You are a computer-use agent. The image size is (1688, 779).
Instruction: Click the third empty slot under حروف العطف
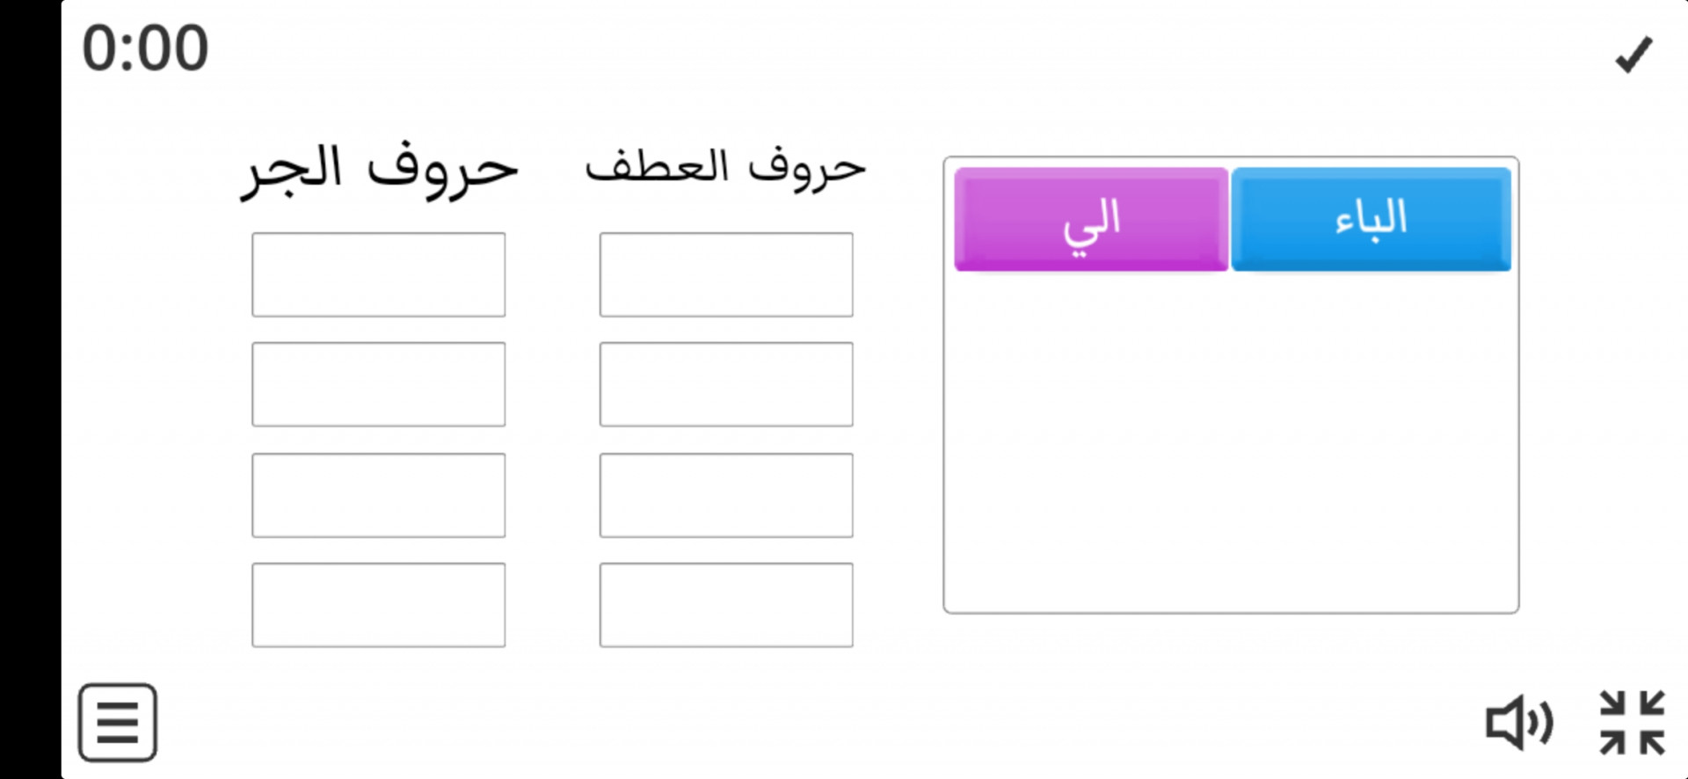726,495
